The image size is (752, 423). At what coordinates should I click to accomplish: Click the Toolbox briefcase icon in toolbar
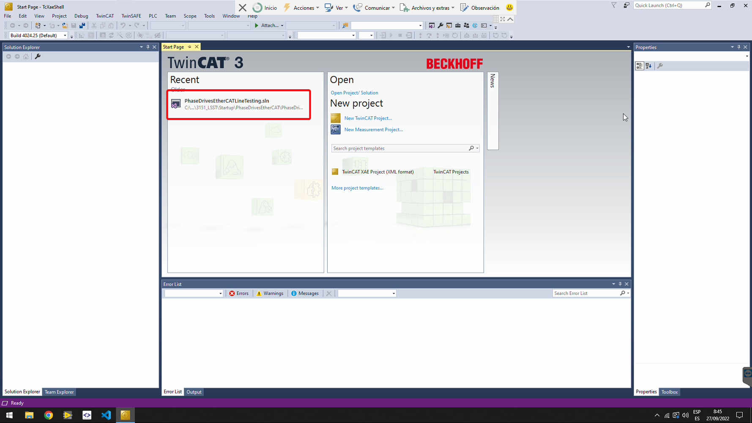click(x=458, y=25)
